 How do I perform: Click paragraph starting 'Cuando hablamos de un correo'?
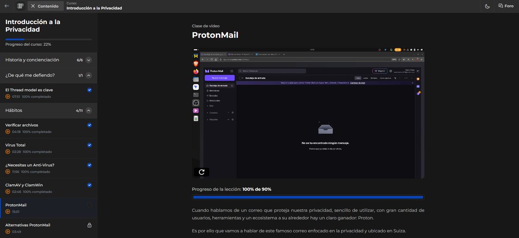[x=308, y=214]
